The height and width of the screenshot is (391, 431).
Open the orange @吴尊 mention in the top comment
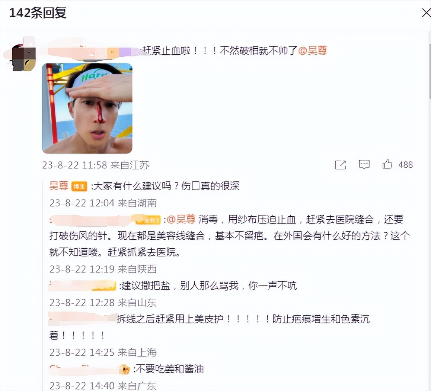(x=313, y=51)
